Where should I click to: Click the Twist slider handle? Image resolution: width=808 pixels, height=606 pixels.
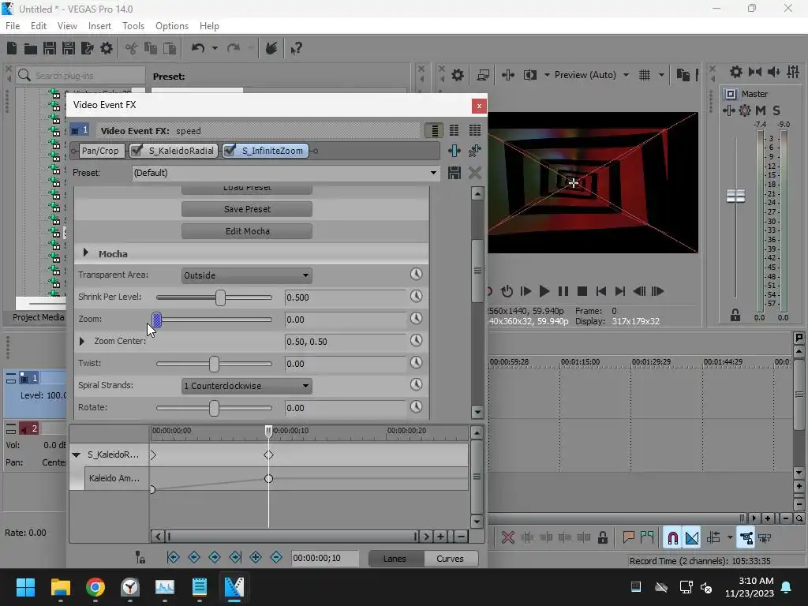pos(214,364)
